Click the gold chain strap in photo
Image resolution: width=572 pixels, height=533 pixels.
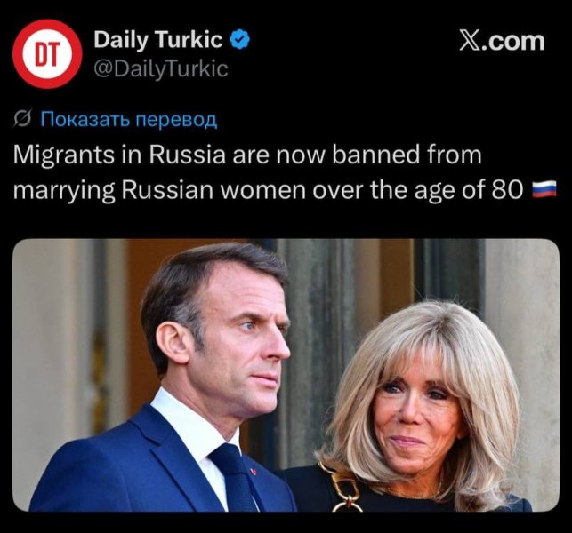tap(342, 489)
